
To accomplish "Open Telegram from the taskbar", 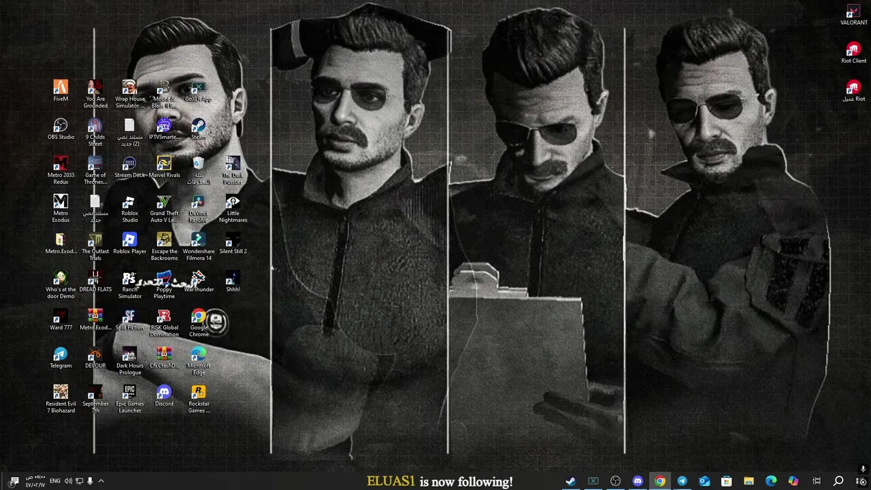I will [682, 481].
